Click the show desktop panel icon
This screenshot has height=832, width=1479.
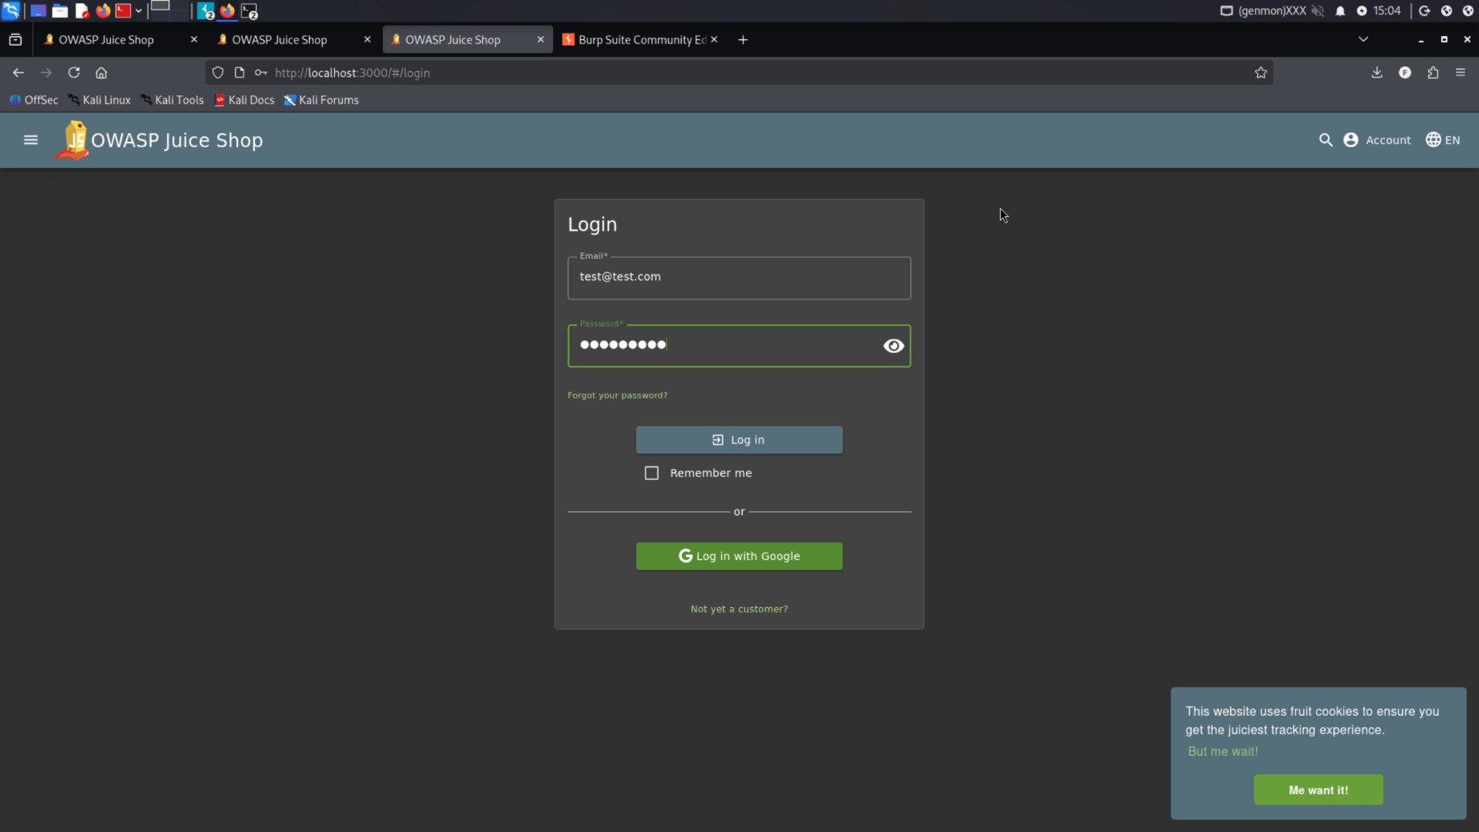[x=38, y=10]
